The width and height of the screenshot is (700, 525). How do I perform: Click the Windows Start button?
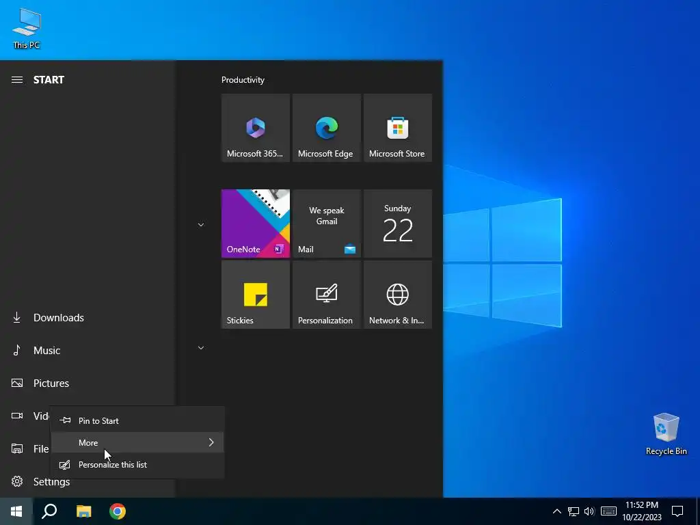(x=16, y=511)
